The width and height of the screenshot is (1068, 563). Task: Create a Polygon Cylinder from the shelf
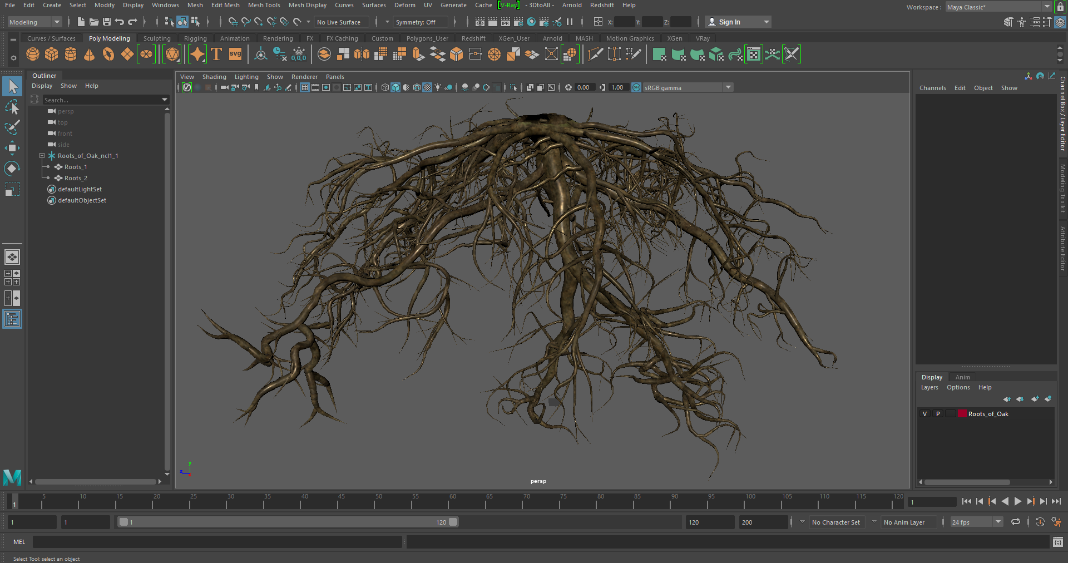(71, 54)
